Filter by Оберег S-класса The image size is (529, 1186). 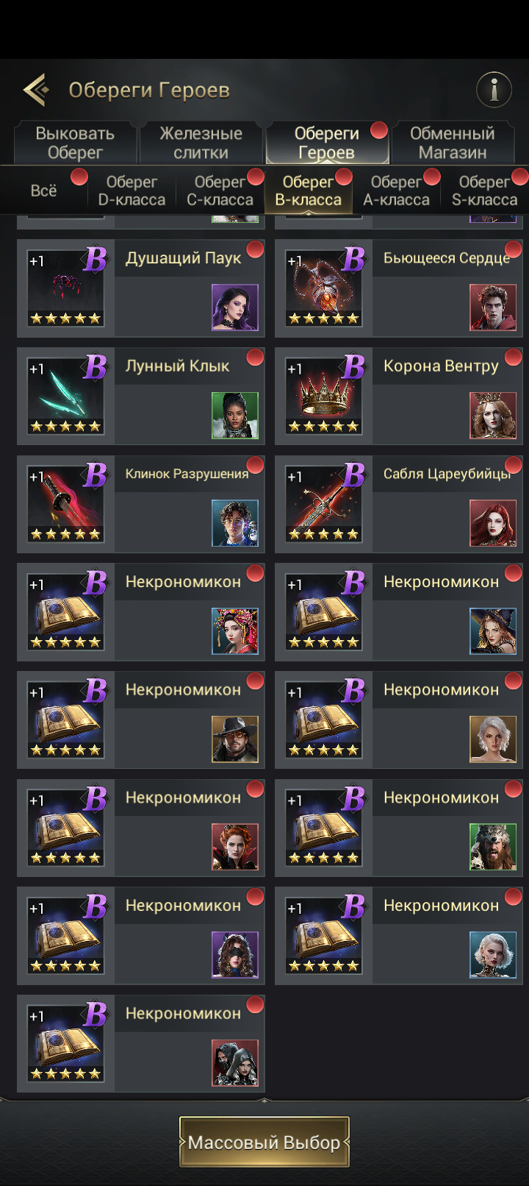point(485,191)
